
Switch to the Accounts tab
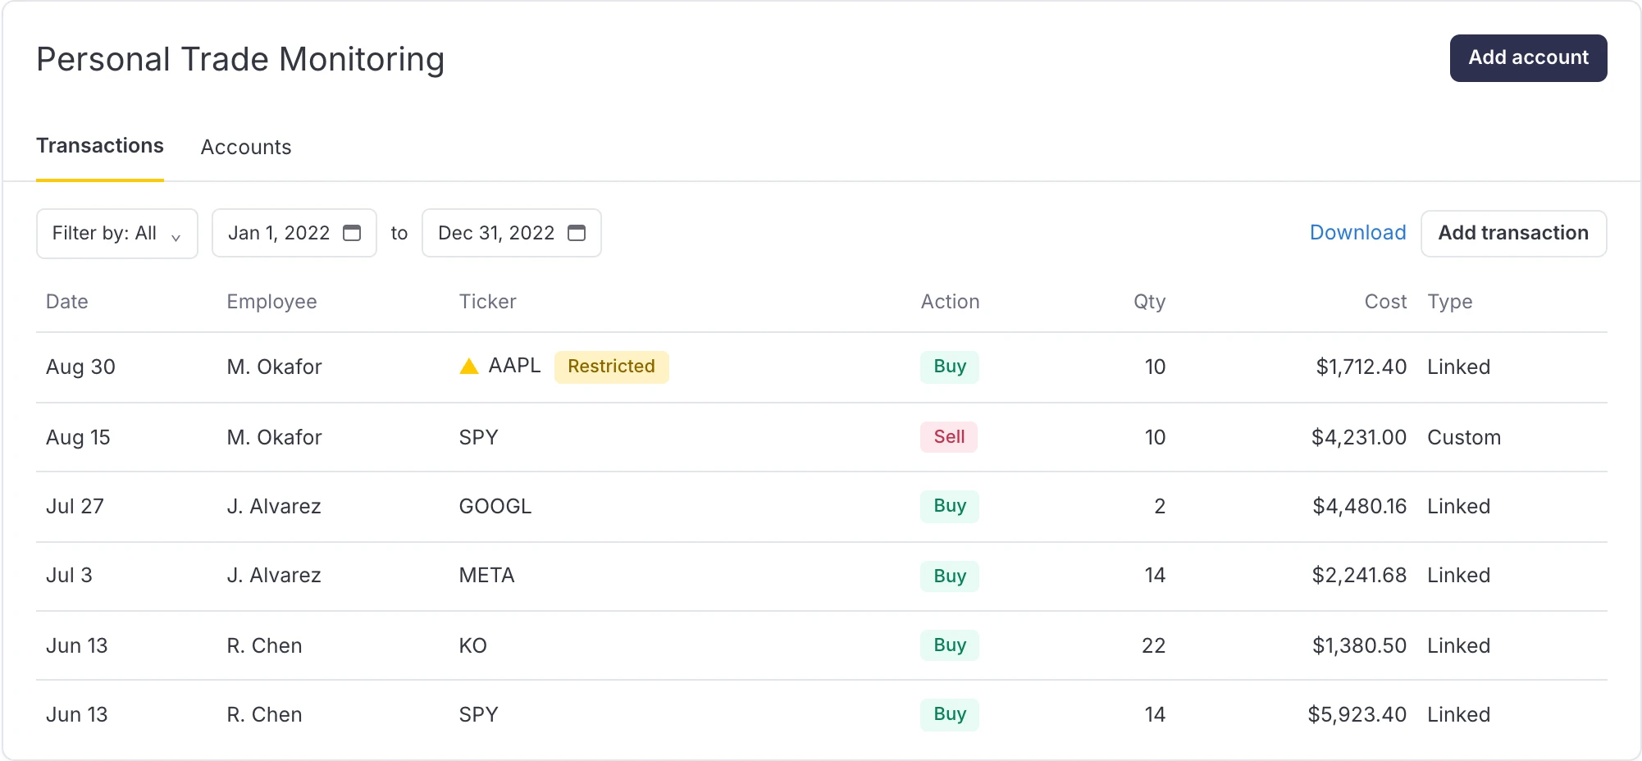point(246,147)
